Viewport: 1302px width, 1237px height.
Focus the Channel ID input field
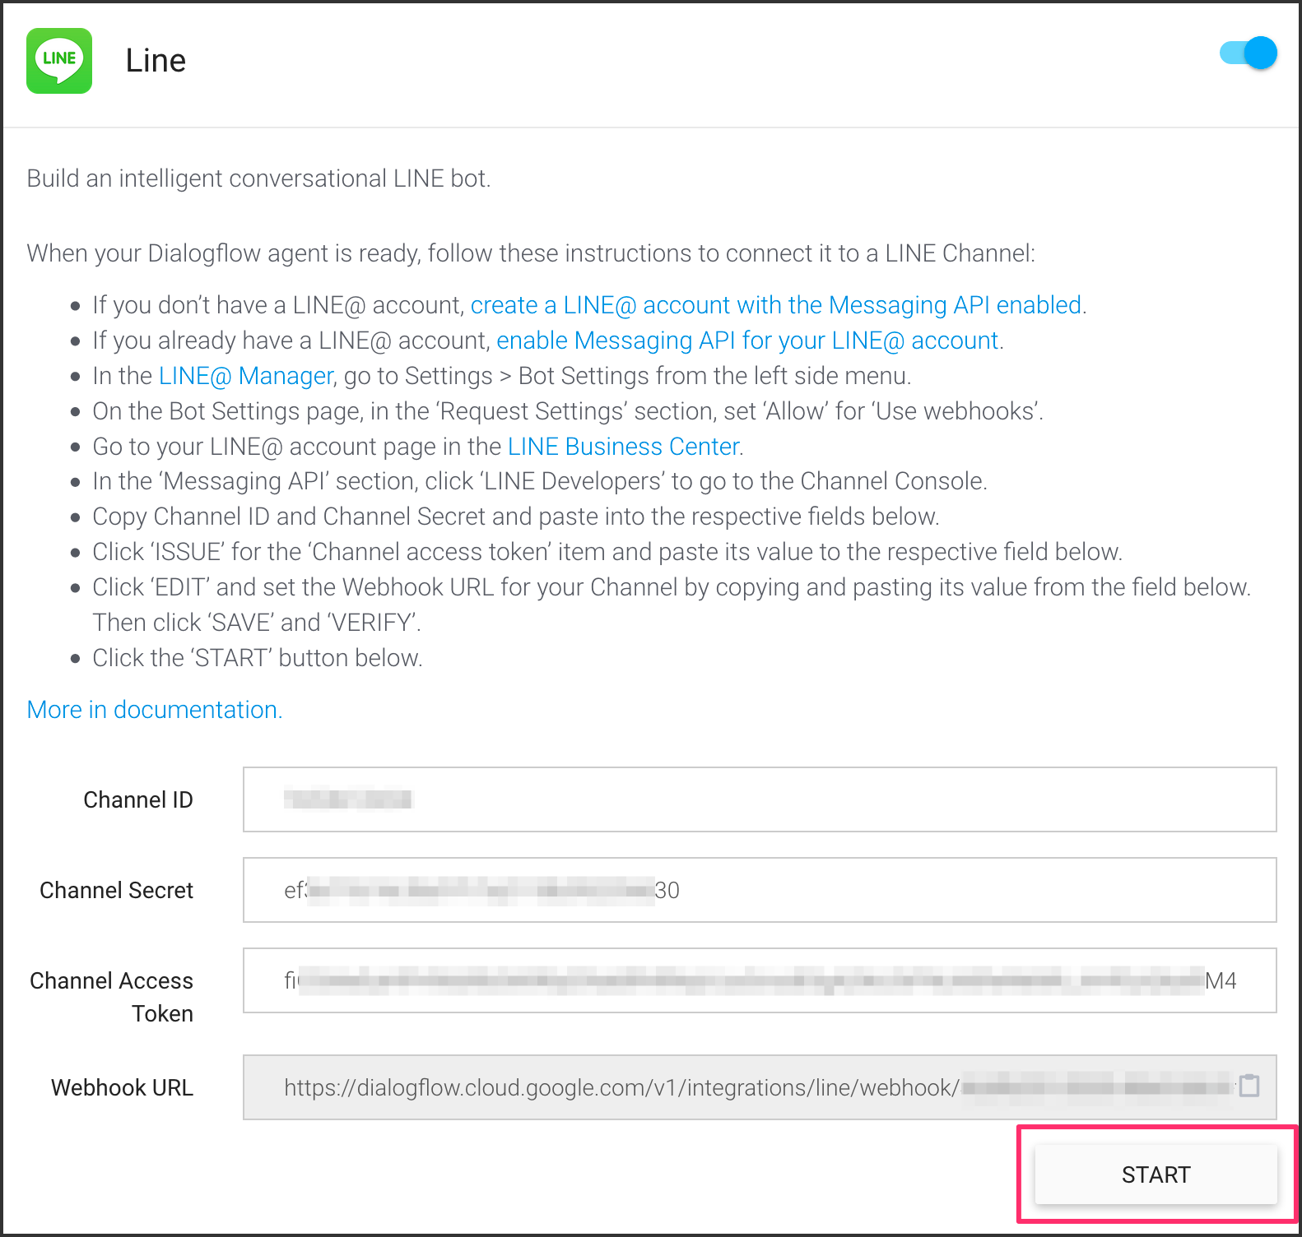tap(759, 799)
